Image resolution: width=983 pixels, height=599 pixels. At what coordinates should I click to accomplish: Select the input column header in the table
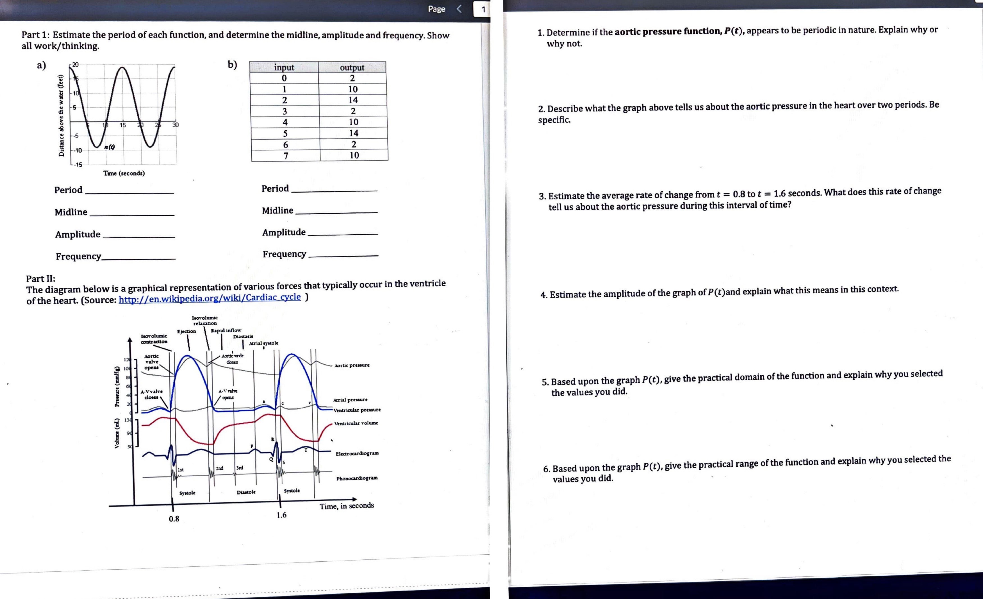click(x=284, y=67)
